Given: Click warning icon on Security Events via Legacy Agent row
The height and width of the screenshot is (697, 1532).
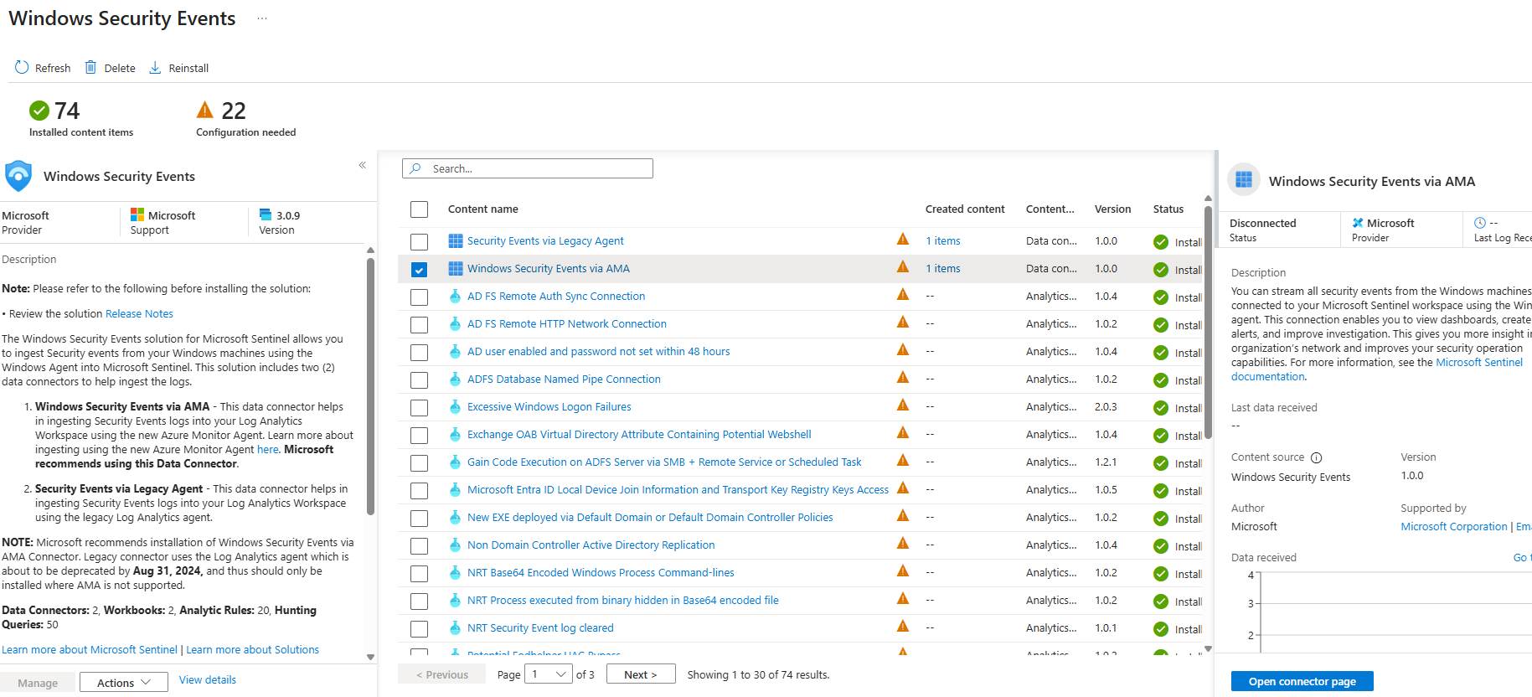Looking at the screenshot, I should click(x=902, y=240).
